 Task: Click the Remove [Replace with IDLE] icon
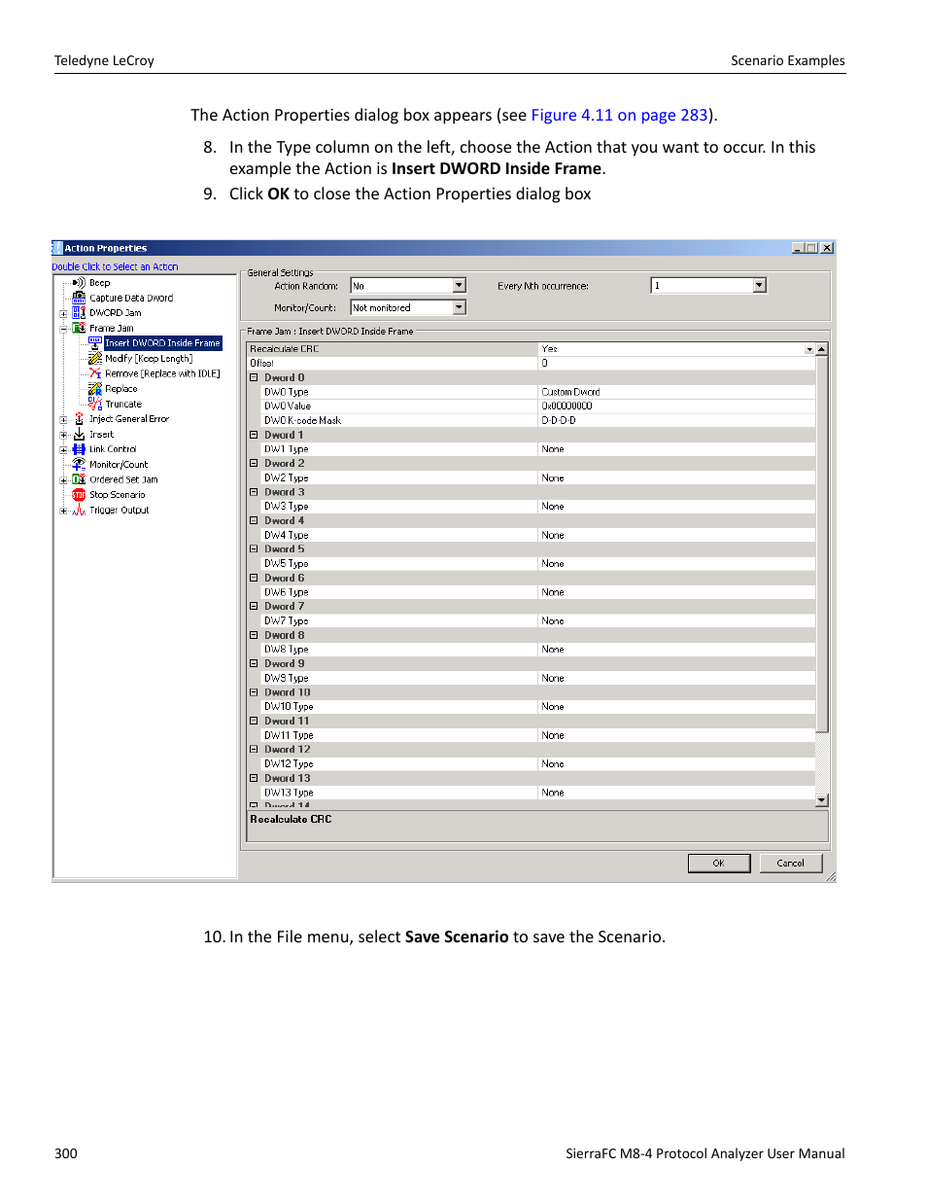click(x=95, y=373)
